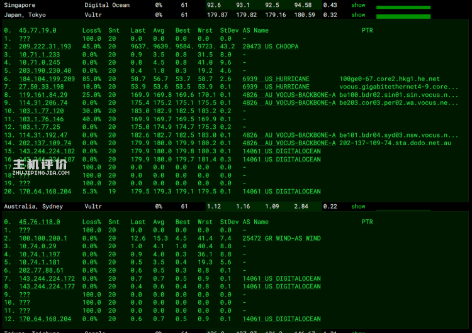Click the Digital Ocean provider name
This screenshot has width=472, height=333.
pos(107,5)
